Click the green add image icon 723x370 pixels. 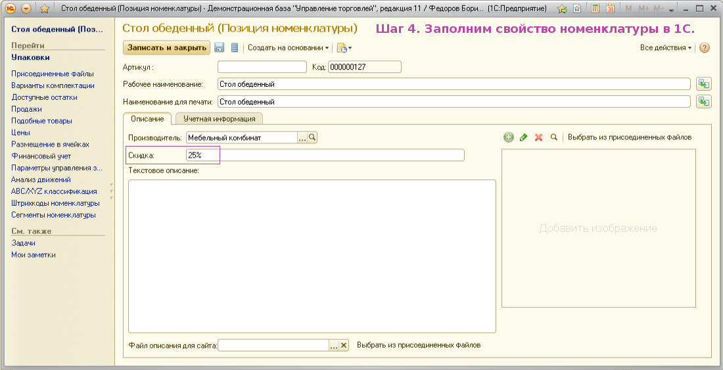508,137
